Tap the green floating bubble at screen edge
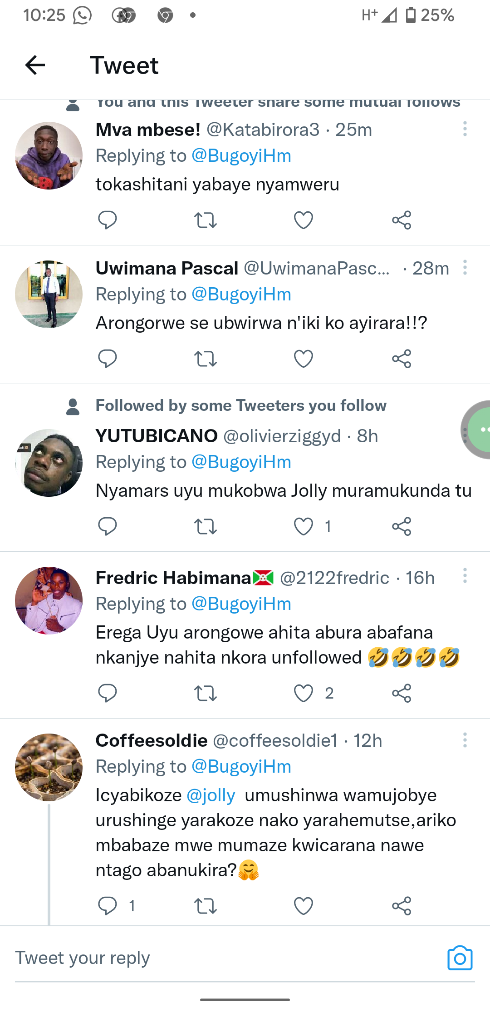 pos(479,430)
